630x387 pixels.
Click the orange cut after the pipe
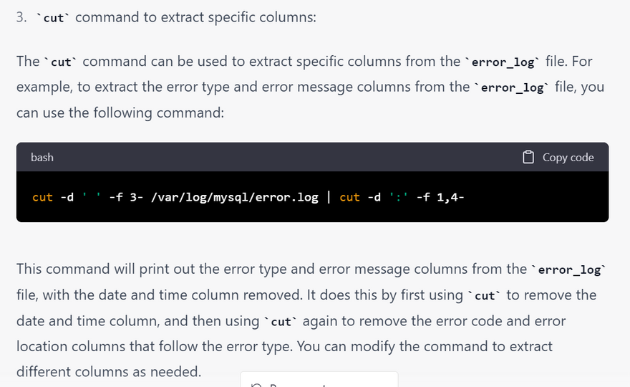point(349,196)
